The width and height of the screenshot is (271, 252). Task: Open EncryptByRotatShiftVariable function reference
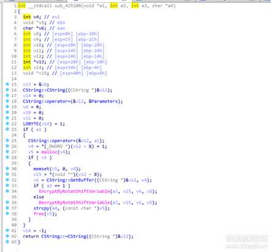coord(74,192)
